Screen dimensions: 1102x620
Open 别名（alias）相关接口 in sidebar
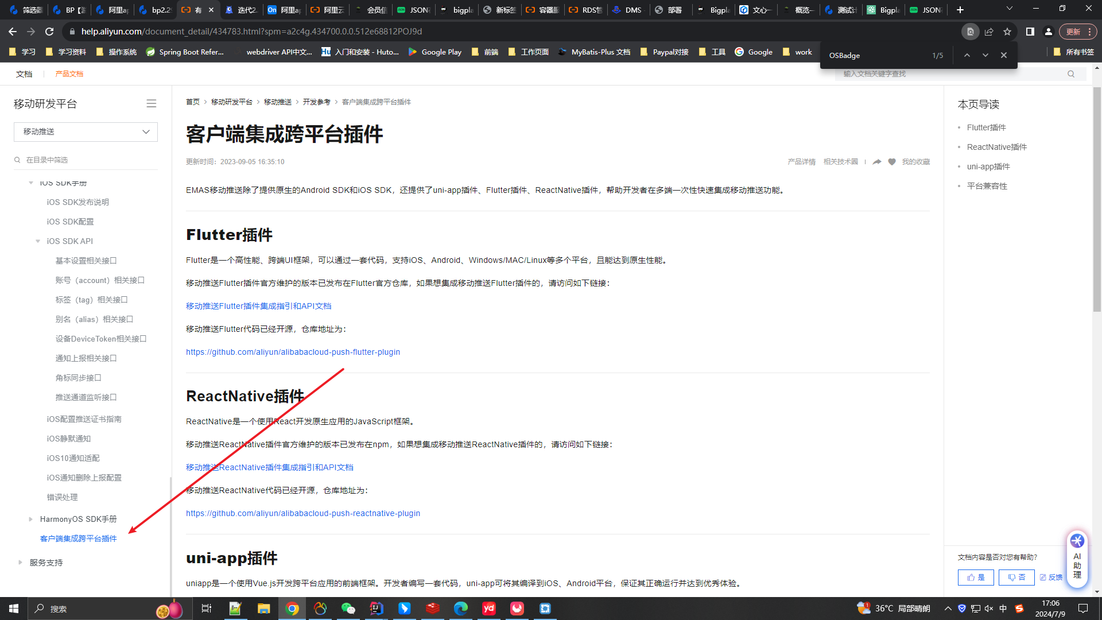[x=94, y=319]
